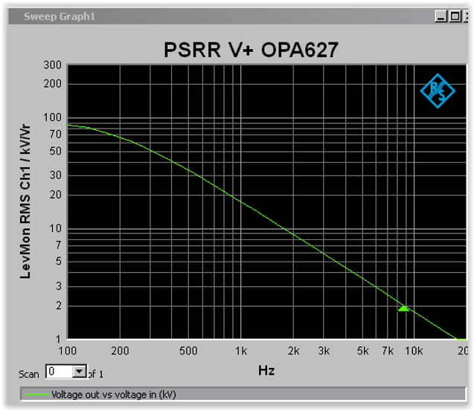The width and height of the screenshot is (474, 411).
Task: Click the 'Scan' label
Action: coord(29,375)
